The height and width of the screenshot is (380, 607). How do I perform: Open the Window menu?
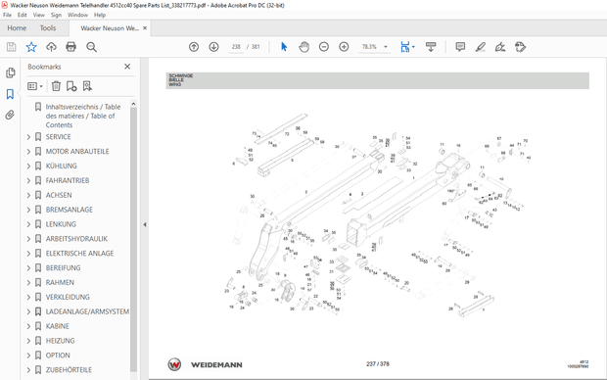pos(77,15)
